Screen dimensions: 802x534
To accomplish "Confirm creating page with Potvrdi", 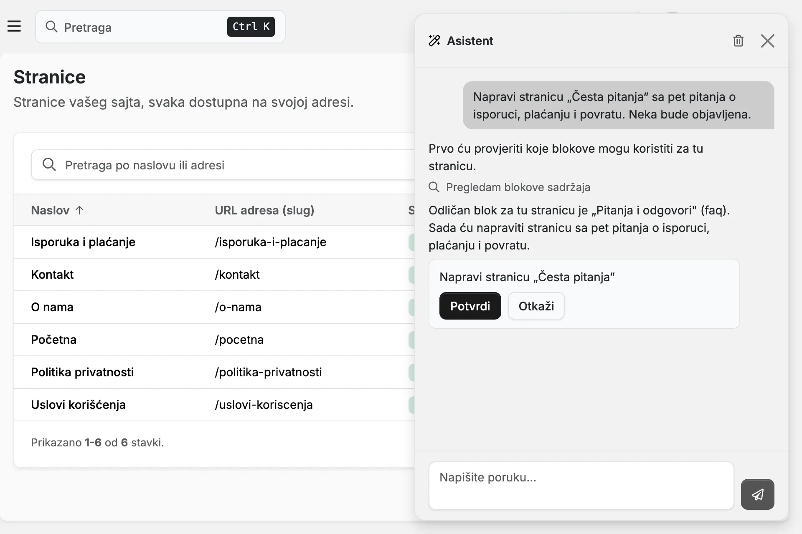I will [470, 306].
